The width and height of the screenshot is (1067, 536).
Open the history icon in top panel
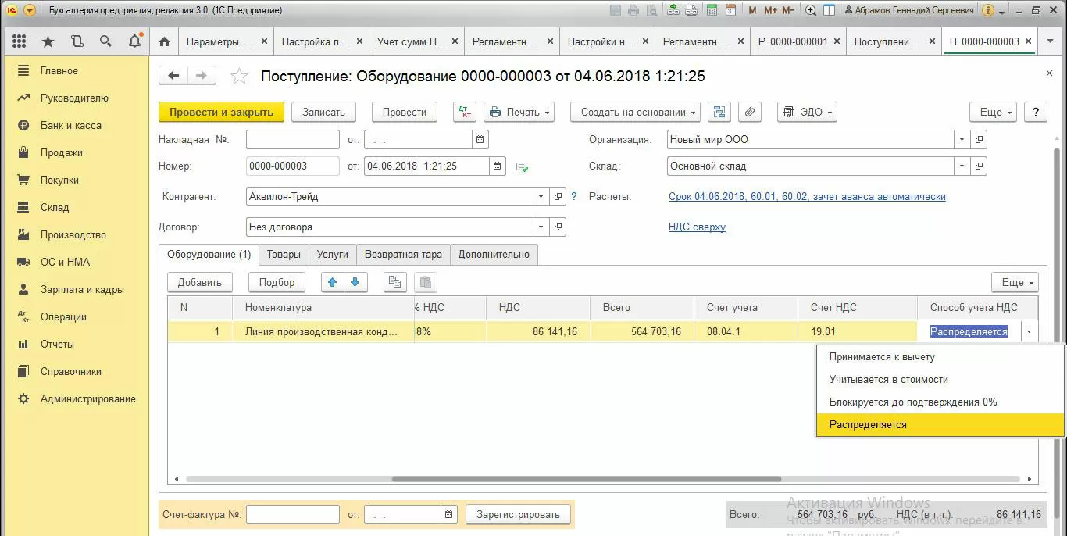click(77, 41)
